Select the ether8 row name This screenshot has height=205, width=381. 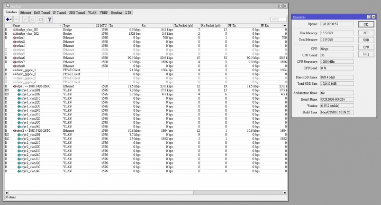coord(21,66)
